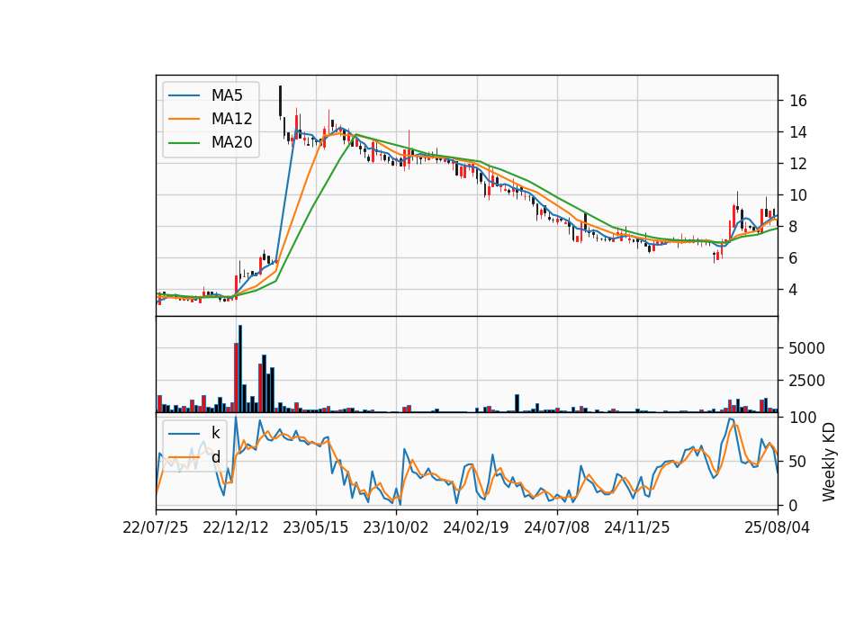Viewport: 864px width, 621px height.
Task: Click the price axis value 6
Action: pyautogui.click(x=794, y=258)
